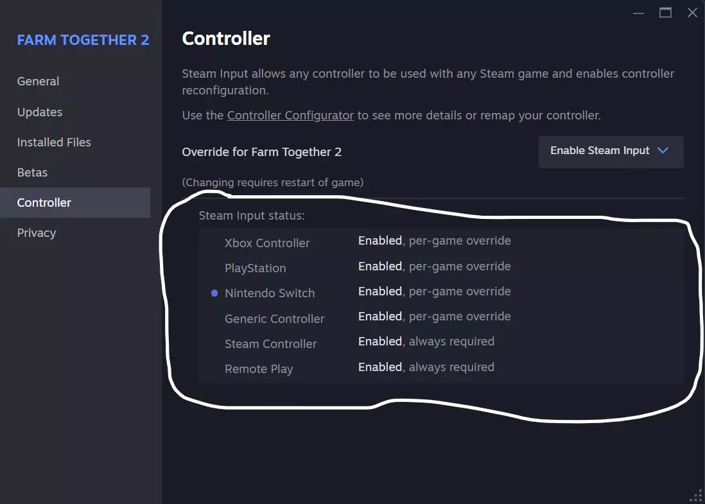The image size is (705, 504).
Task: Go to Installed Files section
Action: (x=54, y=142)
